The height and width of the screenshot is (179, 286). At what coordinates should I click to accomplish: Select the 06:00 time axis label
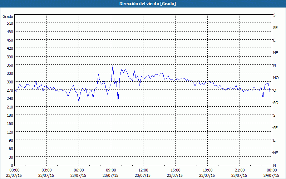(x=79, y=170)
